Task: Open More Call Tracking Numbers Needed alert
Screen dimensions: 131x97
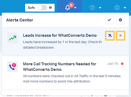Action: [60, 67]
